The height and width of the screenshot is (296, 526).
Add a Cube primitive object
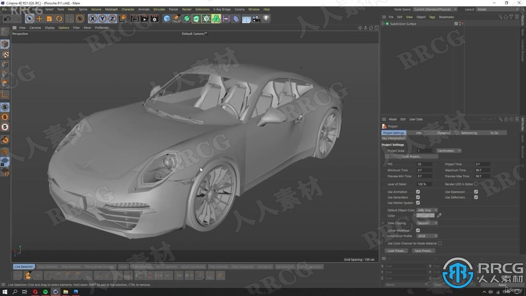click(x=167, y=18)
